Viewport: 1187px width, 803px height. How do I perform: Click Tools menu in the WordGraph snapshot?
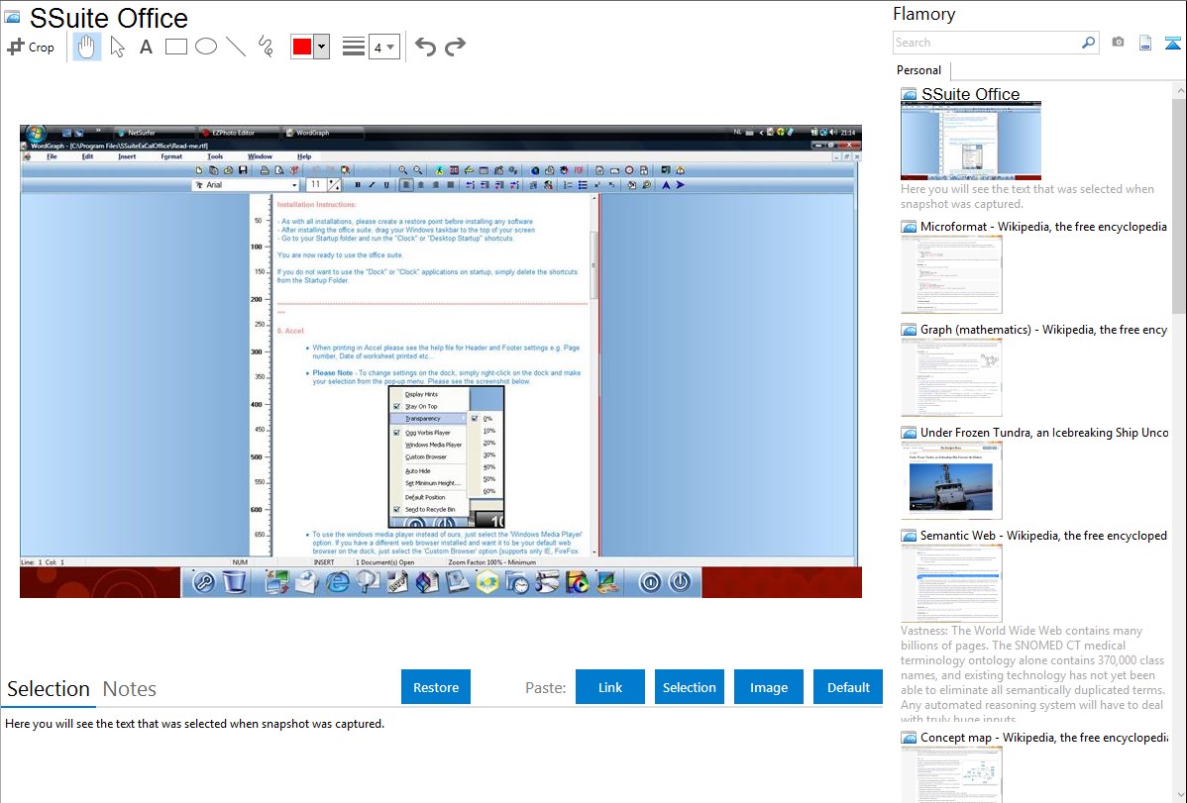215,156
